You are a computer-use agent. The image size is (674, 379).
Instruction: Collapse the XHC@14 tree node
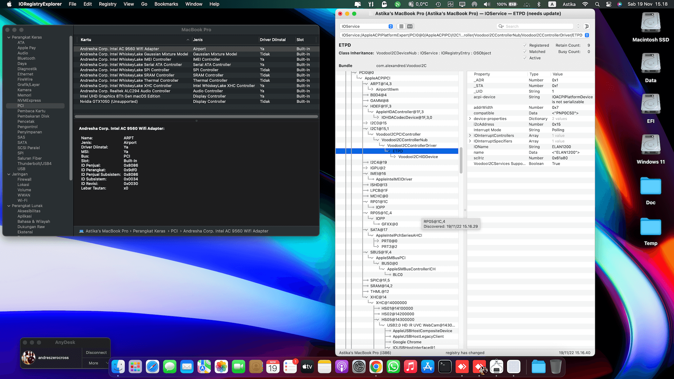tap(367, 297)
